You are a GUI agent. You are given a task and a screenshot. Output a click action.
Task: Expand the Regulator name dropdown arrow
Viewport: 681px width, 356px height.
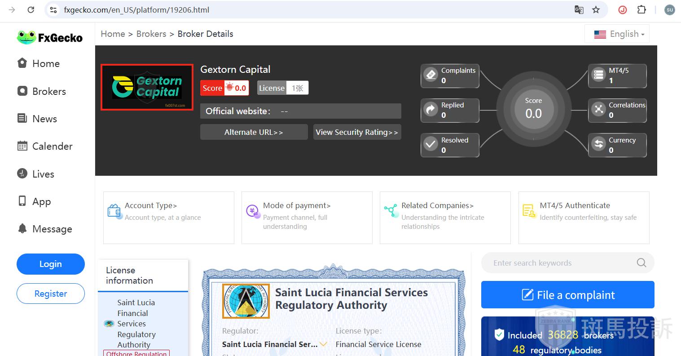coord(323,344)
